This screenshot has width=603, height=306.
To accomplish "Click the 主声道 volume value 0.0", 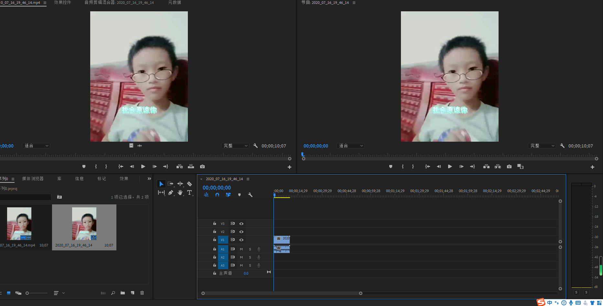I will (246, 273).
